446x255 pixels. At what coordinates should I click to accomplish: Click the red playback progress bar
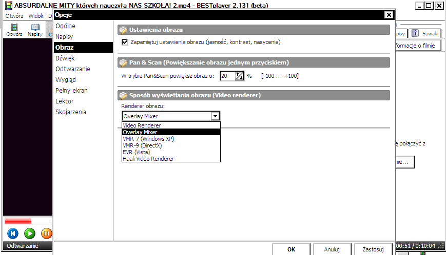18,221
